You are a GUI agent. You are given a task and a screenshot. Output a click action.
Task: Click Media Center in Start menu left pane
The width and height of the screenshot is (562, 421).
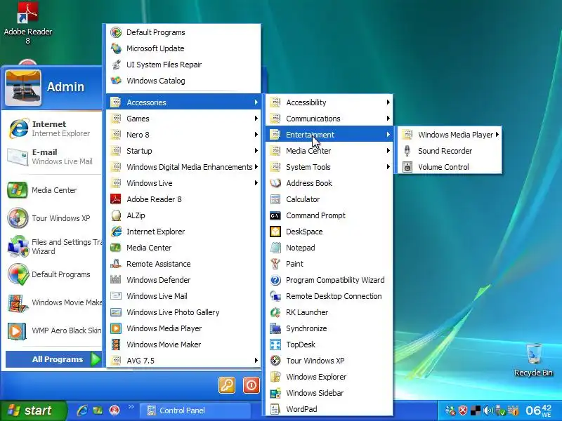coord(52,190)
